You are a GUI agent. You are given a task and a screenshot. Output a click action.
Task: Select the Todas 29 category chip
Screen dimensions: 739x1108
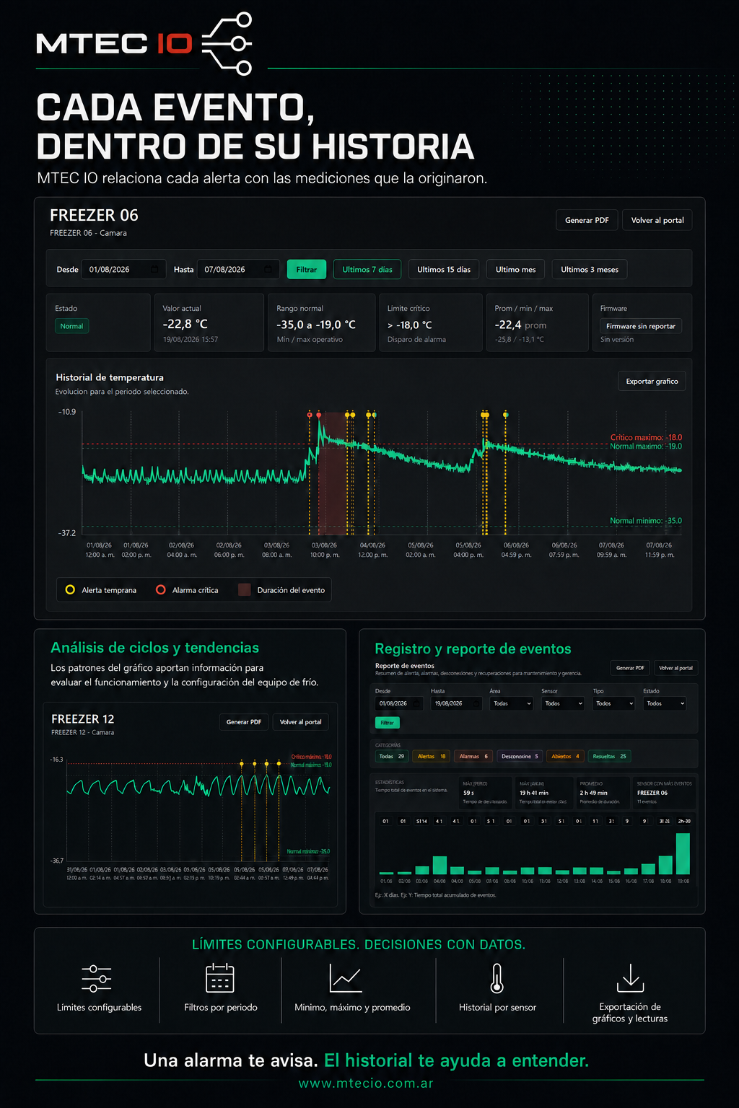[392, 756]
